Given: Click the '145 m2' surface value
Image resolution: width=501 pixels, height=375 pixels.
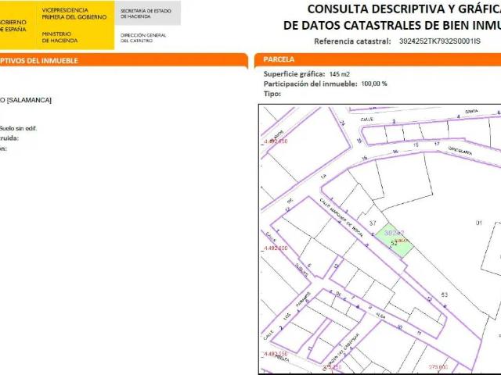Looking at the screenshot, I should point(339,74).
